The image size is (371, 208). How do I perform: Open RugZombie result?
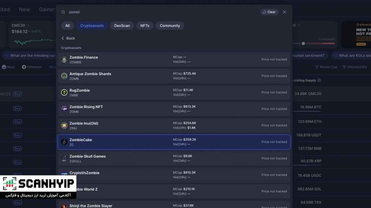pyautogui.click(x=174, y=92)
